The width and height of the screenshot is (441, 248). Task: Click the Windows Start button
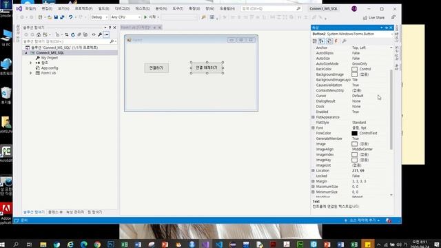(x=3, y=244)
